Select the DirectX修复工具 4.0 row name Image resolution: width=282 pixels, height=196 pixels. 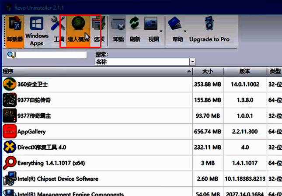coord(42,147)
